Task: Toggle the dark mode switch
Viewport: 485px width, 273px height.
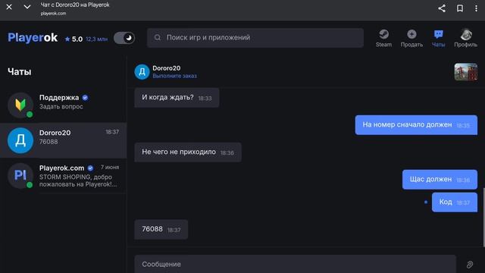Action: click(x=124, y=38)
